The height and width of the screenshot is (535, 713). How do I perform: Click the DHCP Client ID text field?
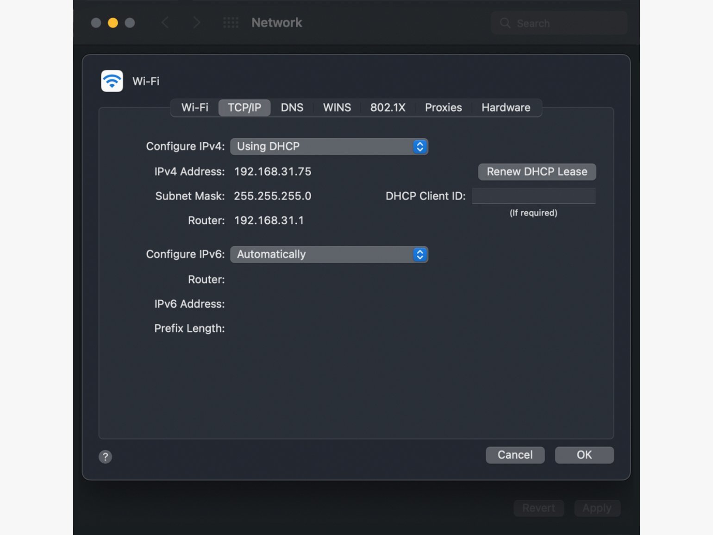click(x=533, y=196)
